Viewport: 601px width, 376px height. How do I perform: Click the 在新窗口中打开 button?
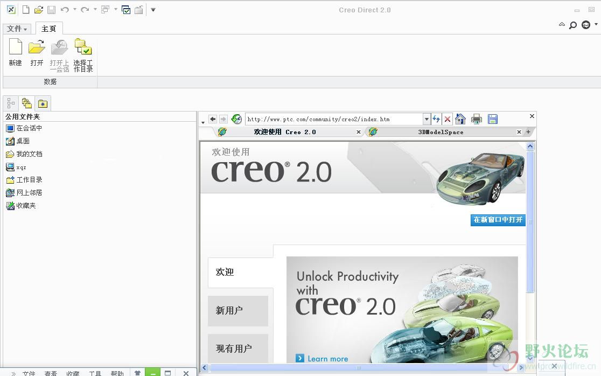pyautogui.click(x=498, y=220)
